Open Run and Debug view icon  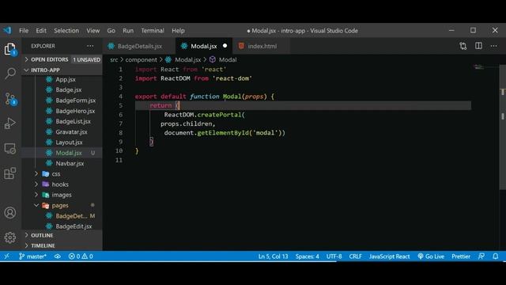tap(10, 123)
